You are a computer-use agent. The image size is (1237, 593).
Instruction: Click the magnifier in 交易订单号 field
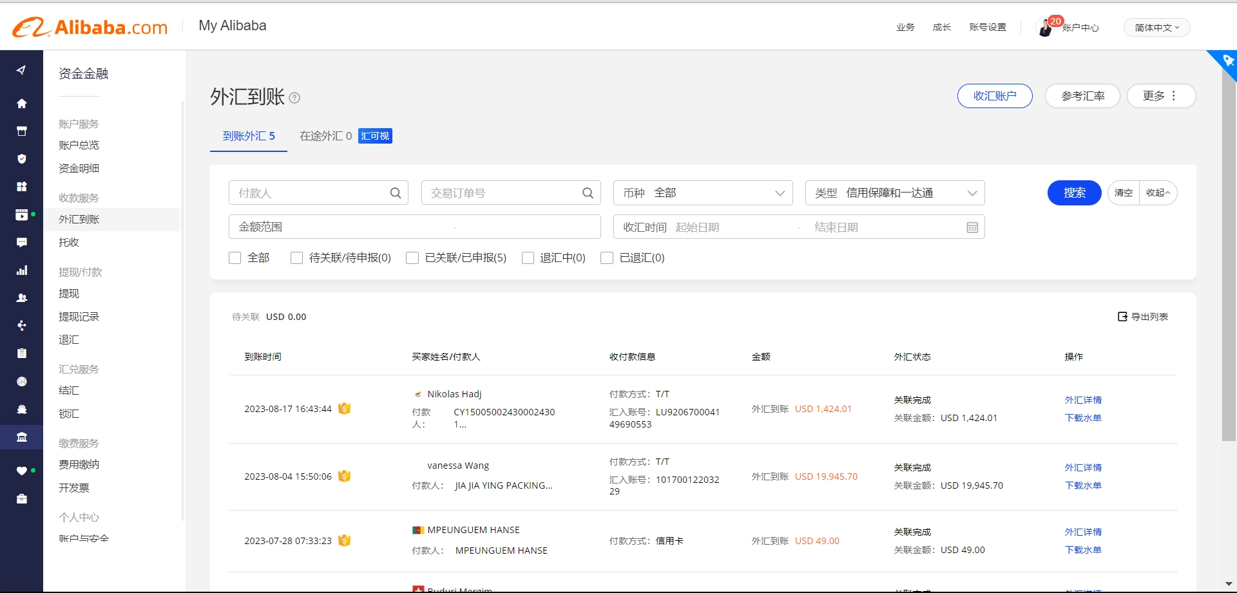tap(588, 193)
